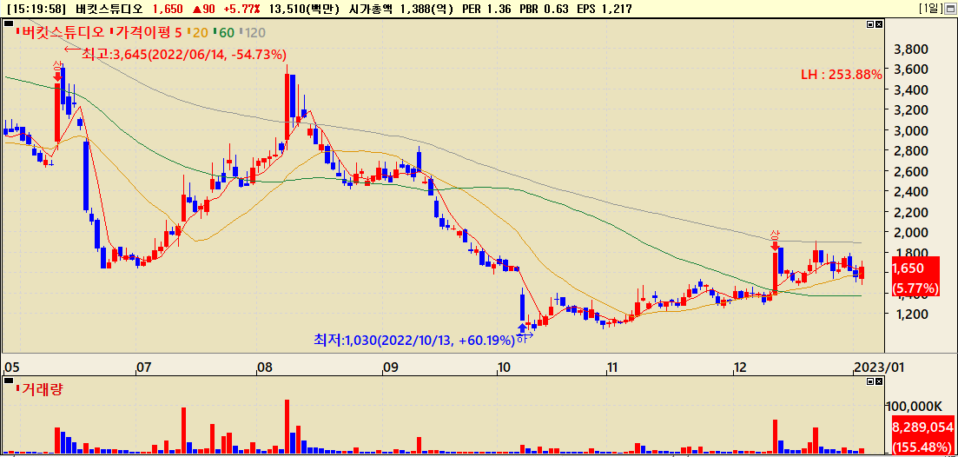The image size is (958, 457).
Task: Click the 08 month label on time axis
Action: tap(264, 368)
